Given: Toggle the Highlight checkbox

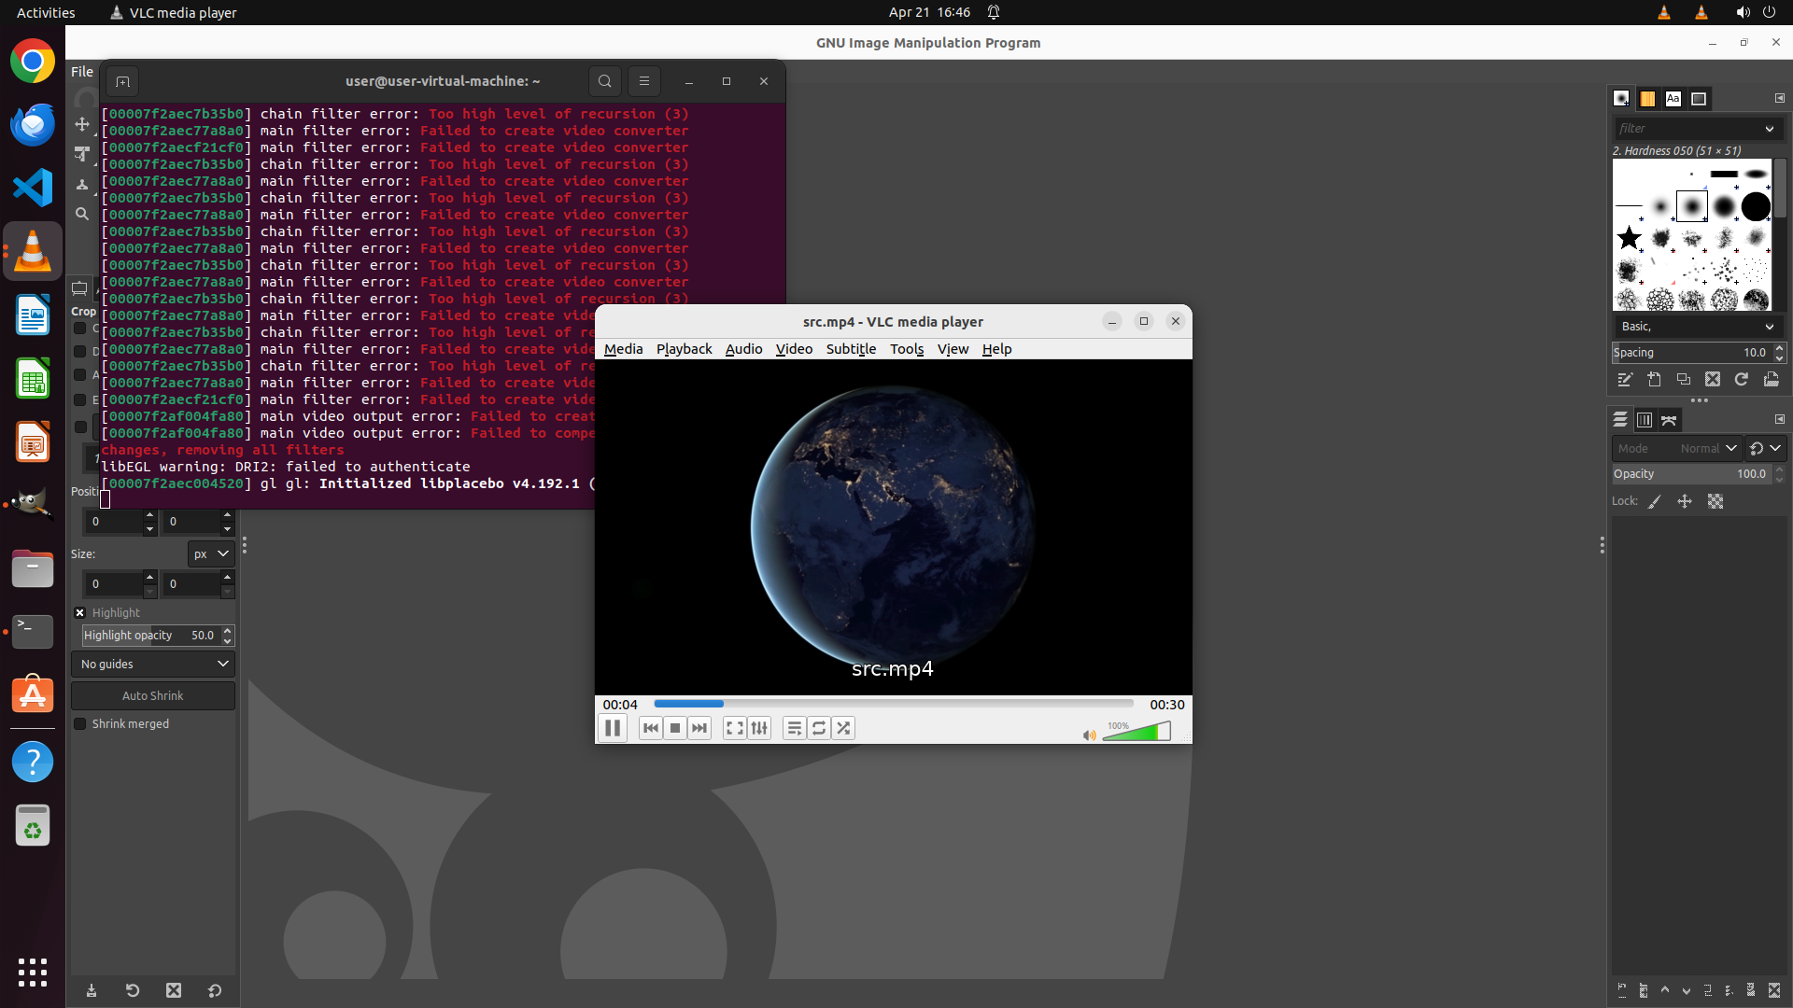Looking at the screenshot, I should (x=80, y=613).
